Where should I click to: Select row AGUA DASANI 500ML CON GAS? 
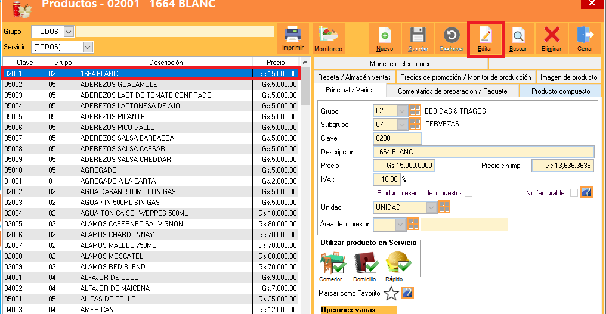pos(151,192)
